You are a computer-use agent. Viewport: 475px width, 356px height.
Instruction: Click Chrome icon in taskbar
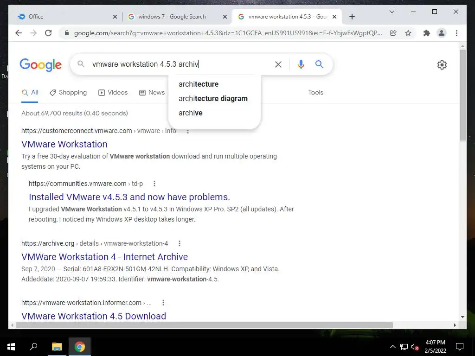click(x=79, y=347)
